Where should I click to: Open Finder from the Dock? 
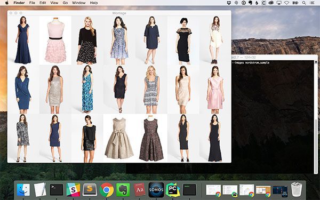click(x=23, y=189)
